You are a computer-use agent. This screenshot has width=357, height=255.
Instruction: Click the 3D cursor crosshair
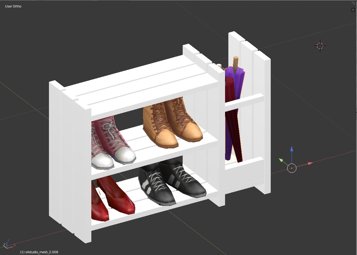[320, 46]
